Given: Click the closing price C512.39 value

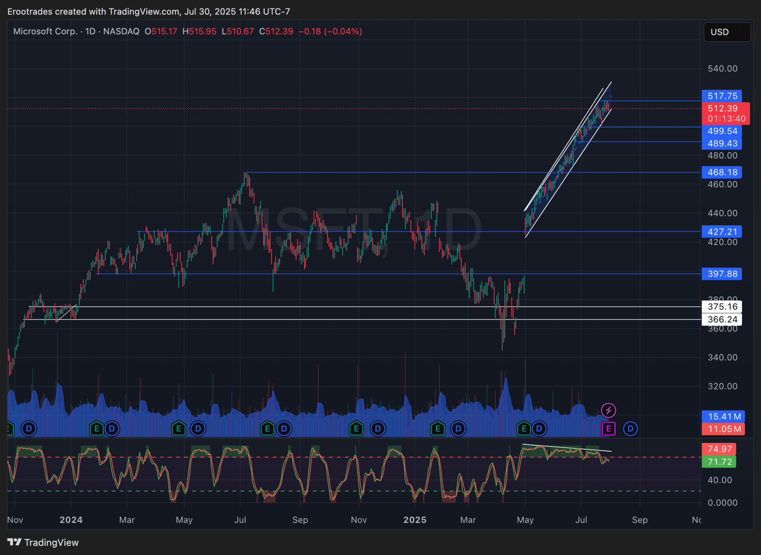Looking at the screenshot, I should 276,31.
